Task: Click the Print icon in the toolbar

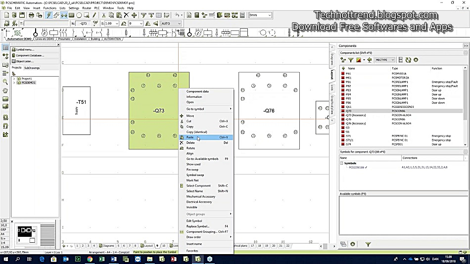Action: (31, 15)
